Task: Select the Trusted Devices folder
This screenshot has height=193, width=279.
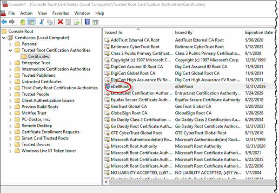Action: 36,145
